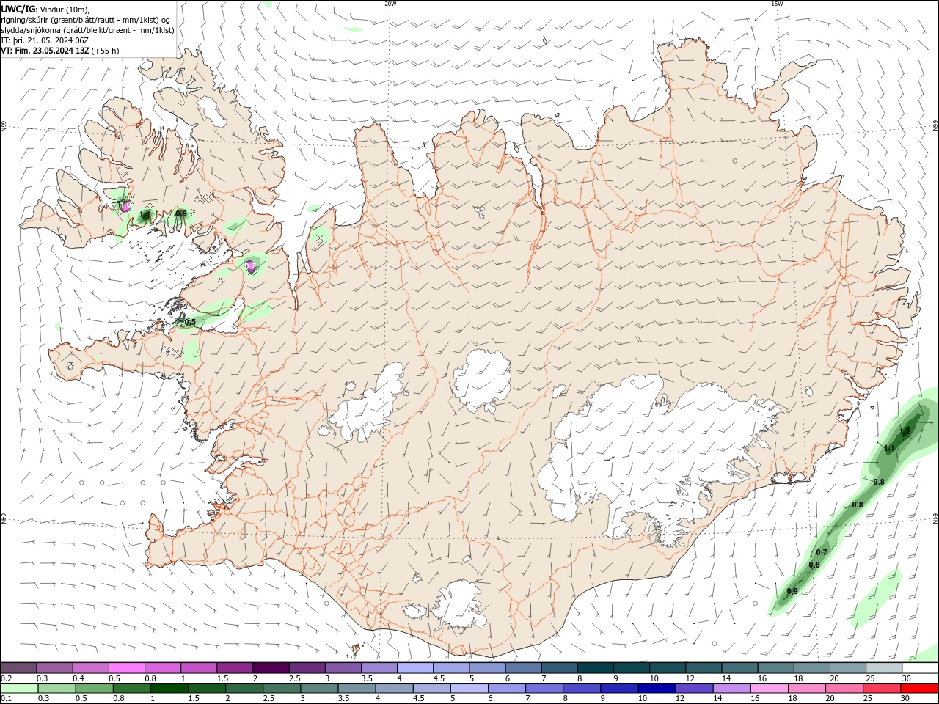Click the snow legend swatch between 0.4 and 0.5

click(91, 668)
